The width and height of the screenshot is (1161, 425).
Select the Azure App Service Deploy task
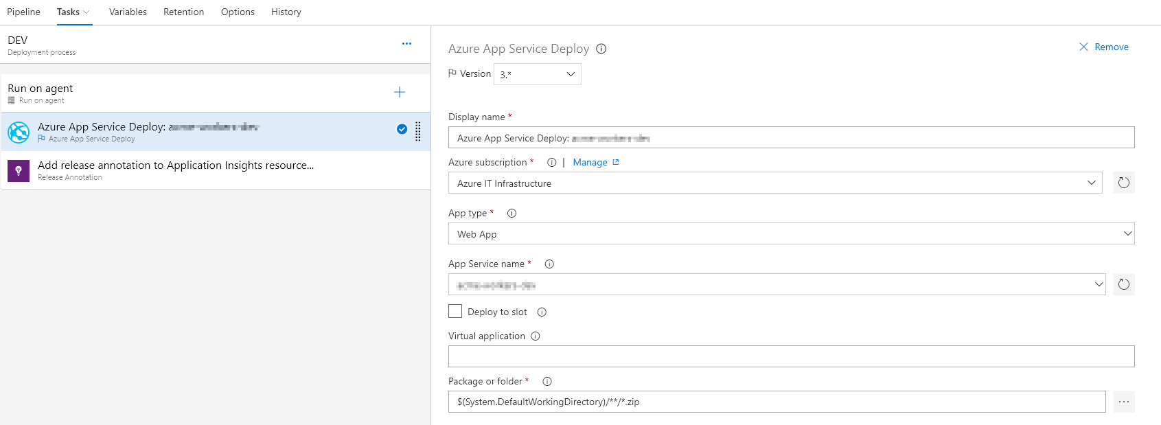point(216,132)
